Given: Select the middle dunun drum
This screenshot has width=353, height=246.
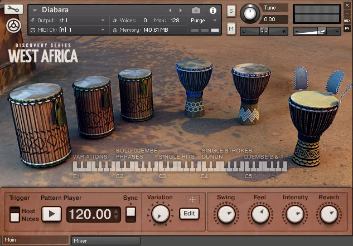Looking at the screenshot, I should tap(93, 107).
